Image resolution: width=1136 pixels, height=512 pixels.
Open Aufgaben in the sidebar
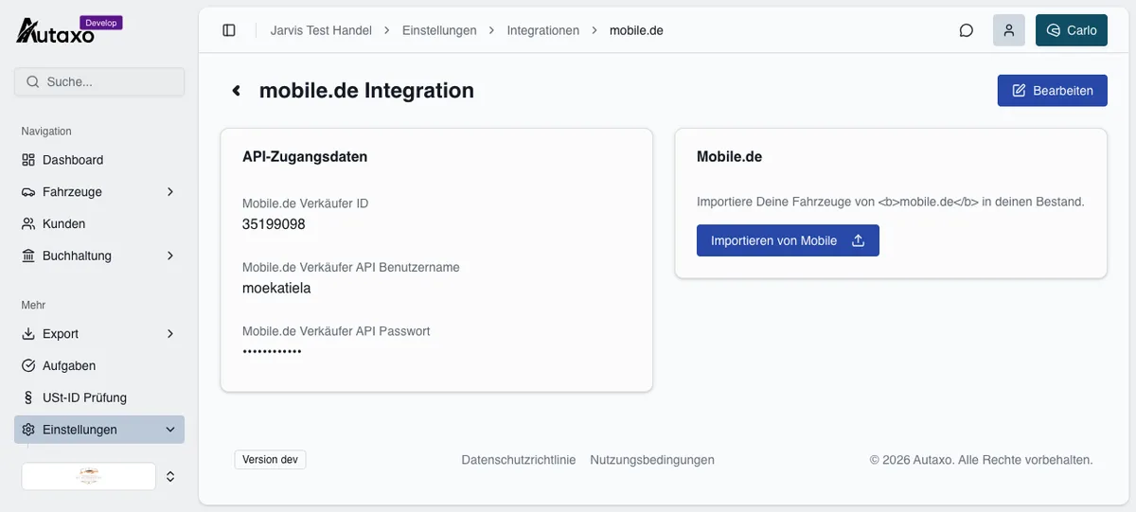point(99,366)
